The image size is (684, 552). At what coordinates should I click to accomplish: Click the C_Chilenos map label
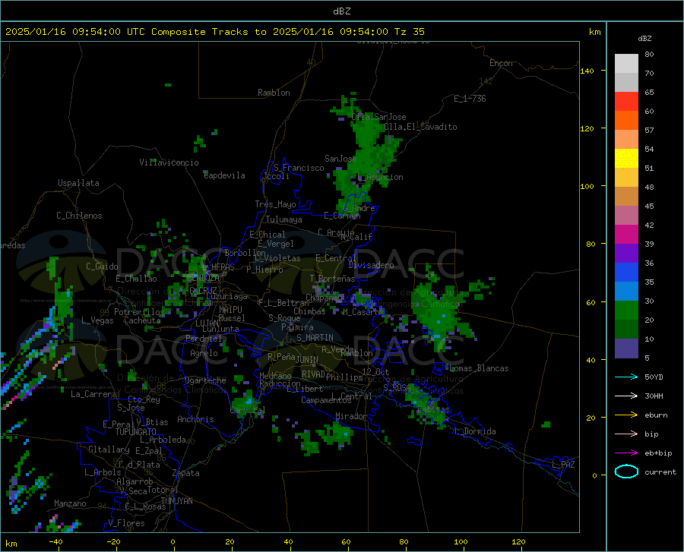tap(79, 216)
